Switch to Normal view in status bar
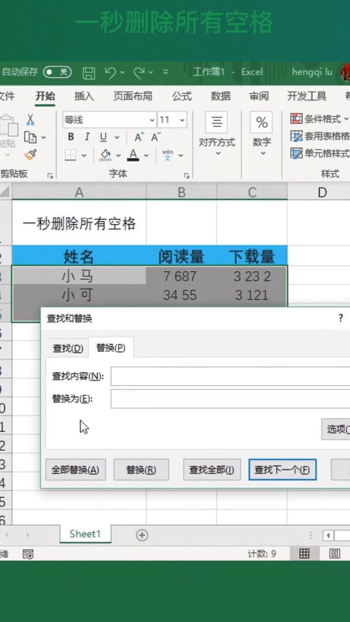Screen dimensions: 350x622 [305, 554]
